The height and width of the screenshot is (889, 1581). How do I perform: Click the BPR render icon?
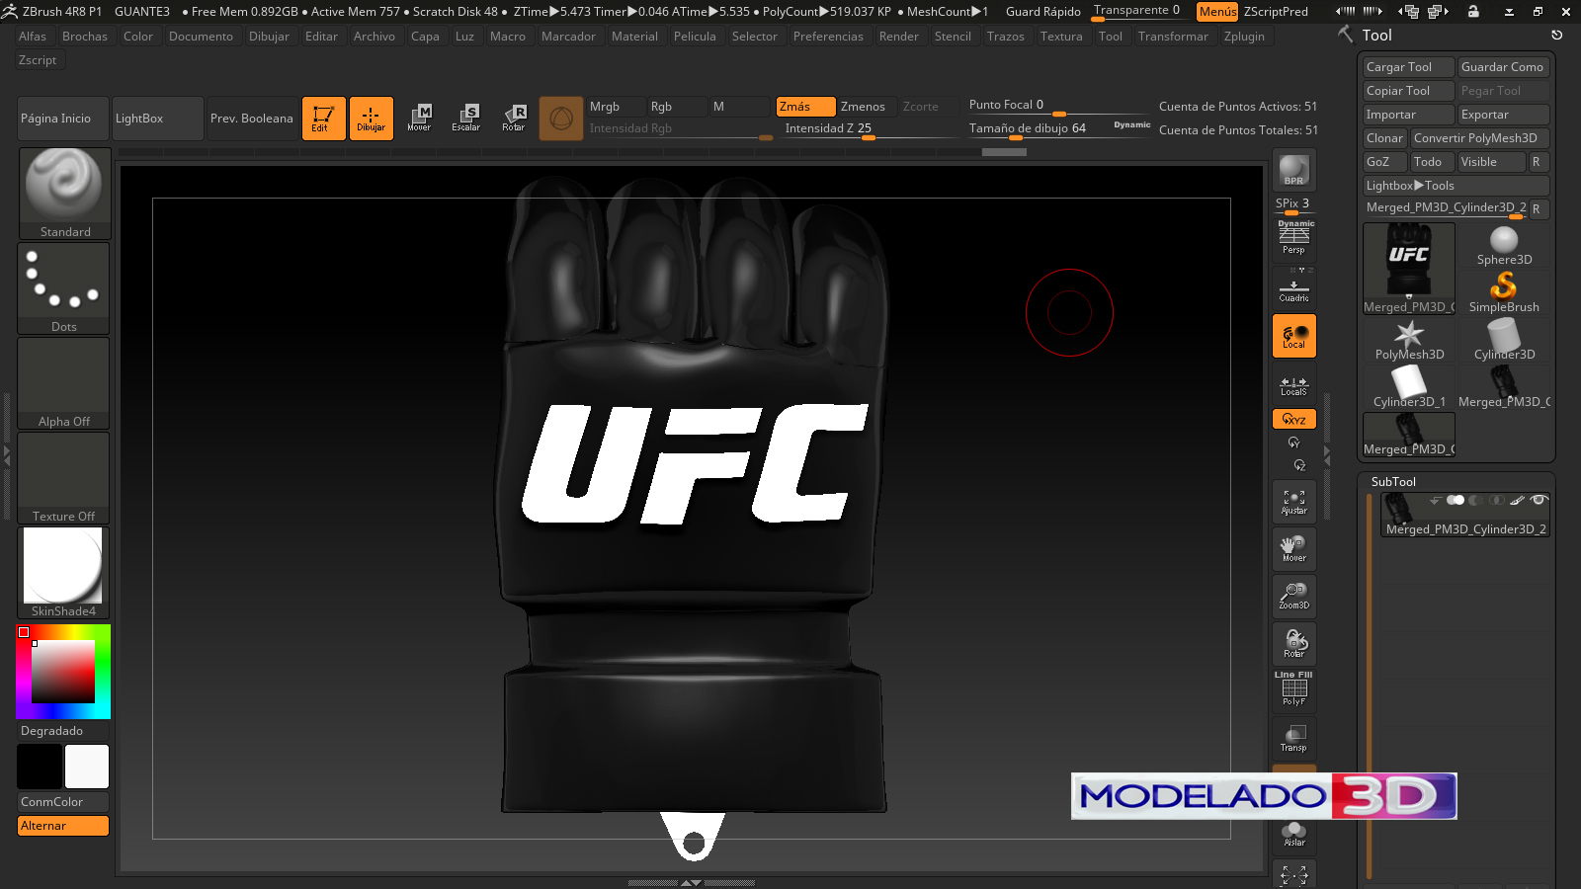coord(1293,170)
